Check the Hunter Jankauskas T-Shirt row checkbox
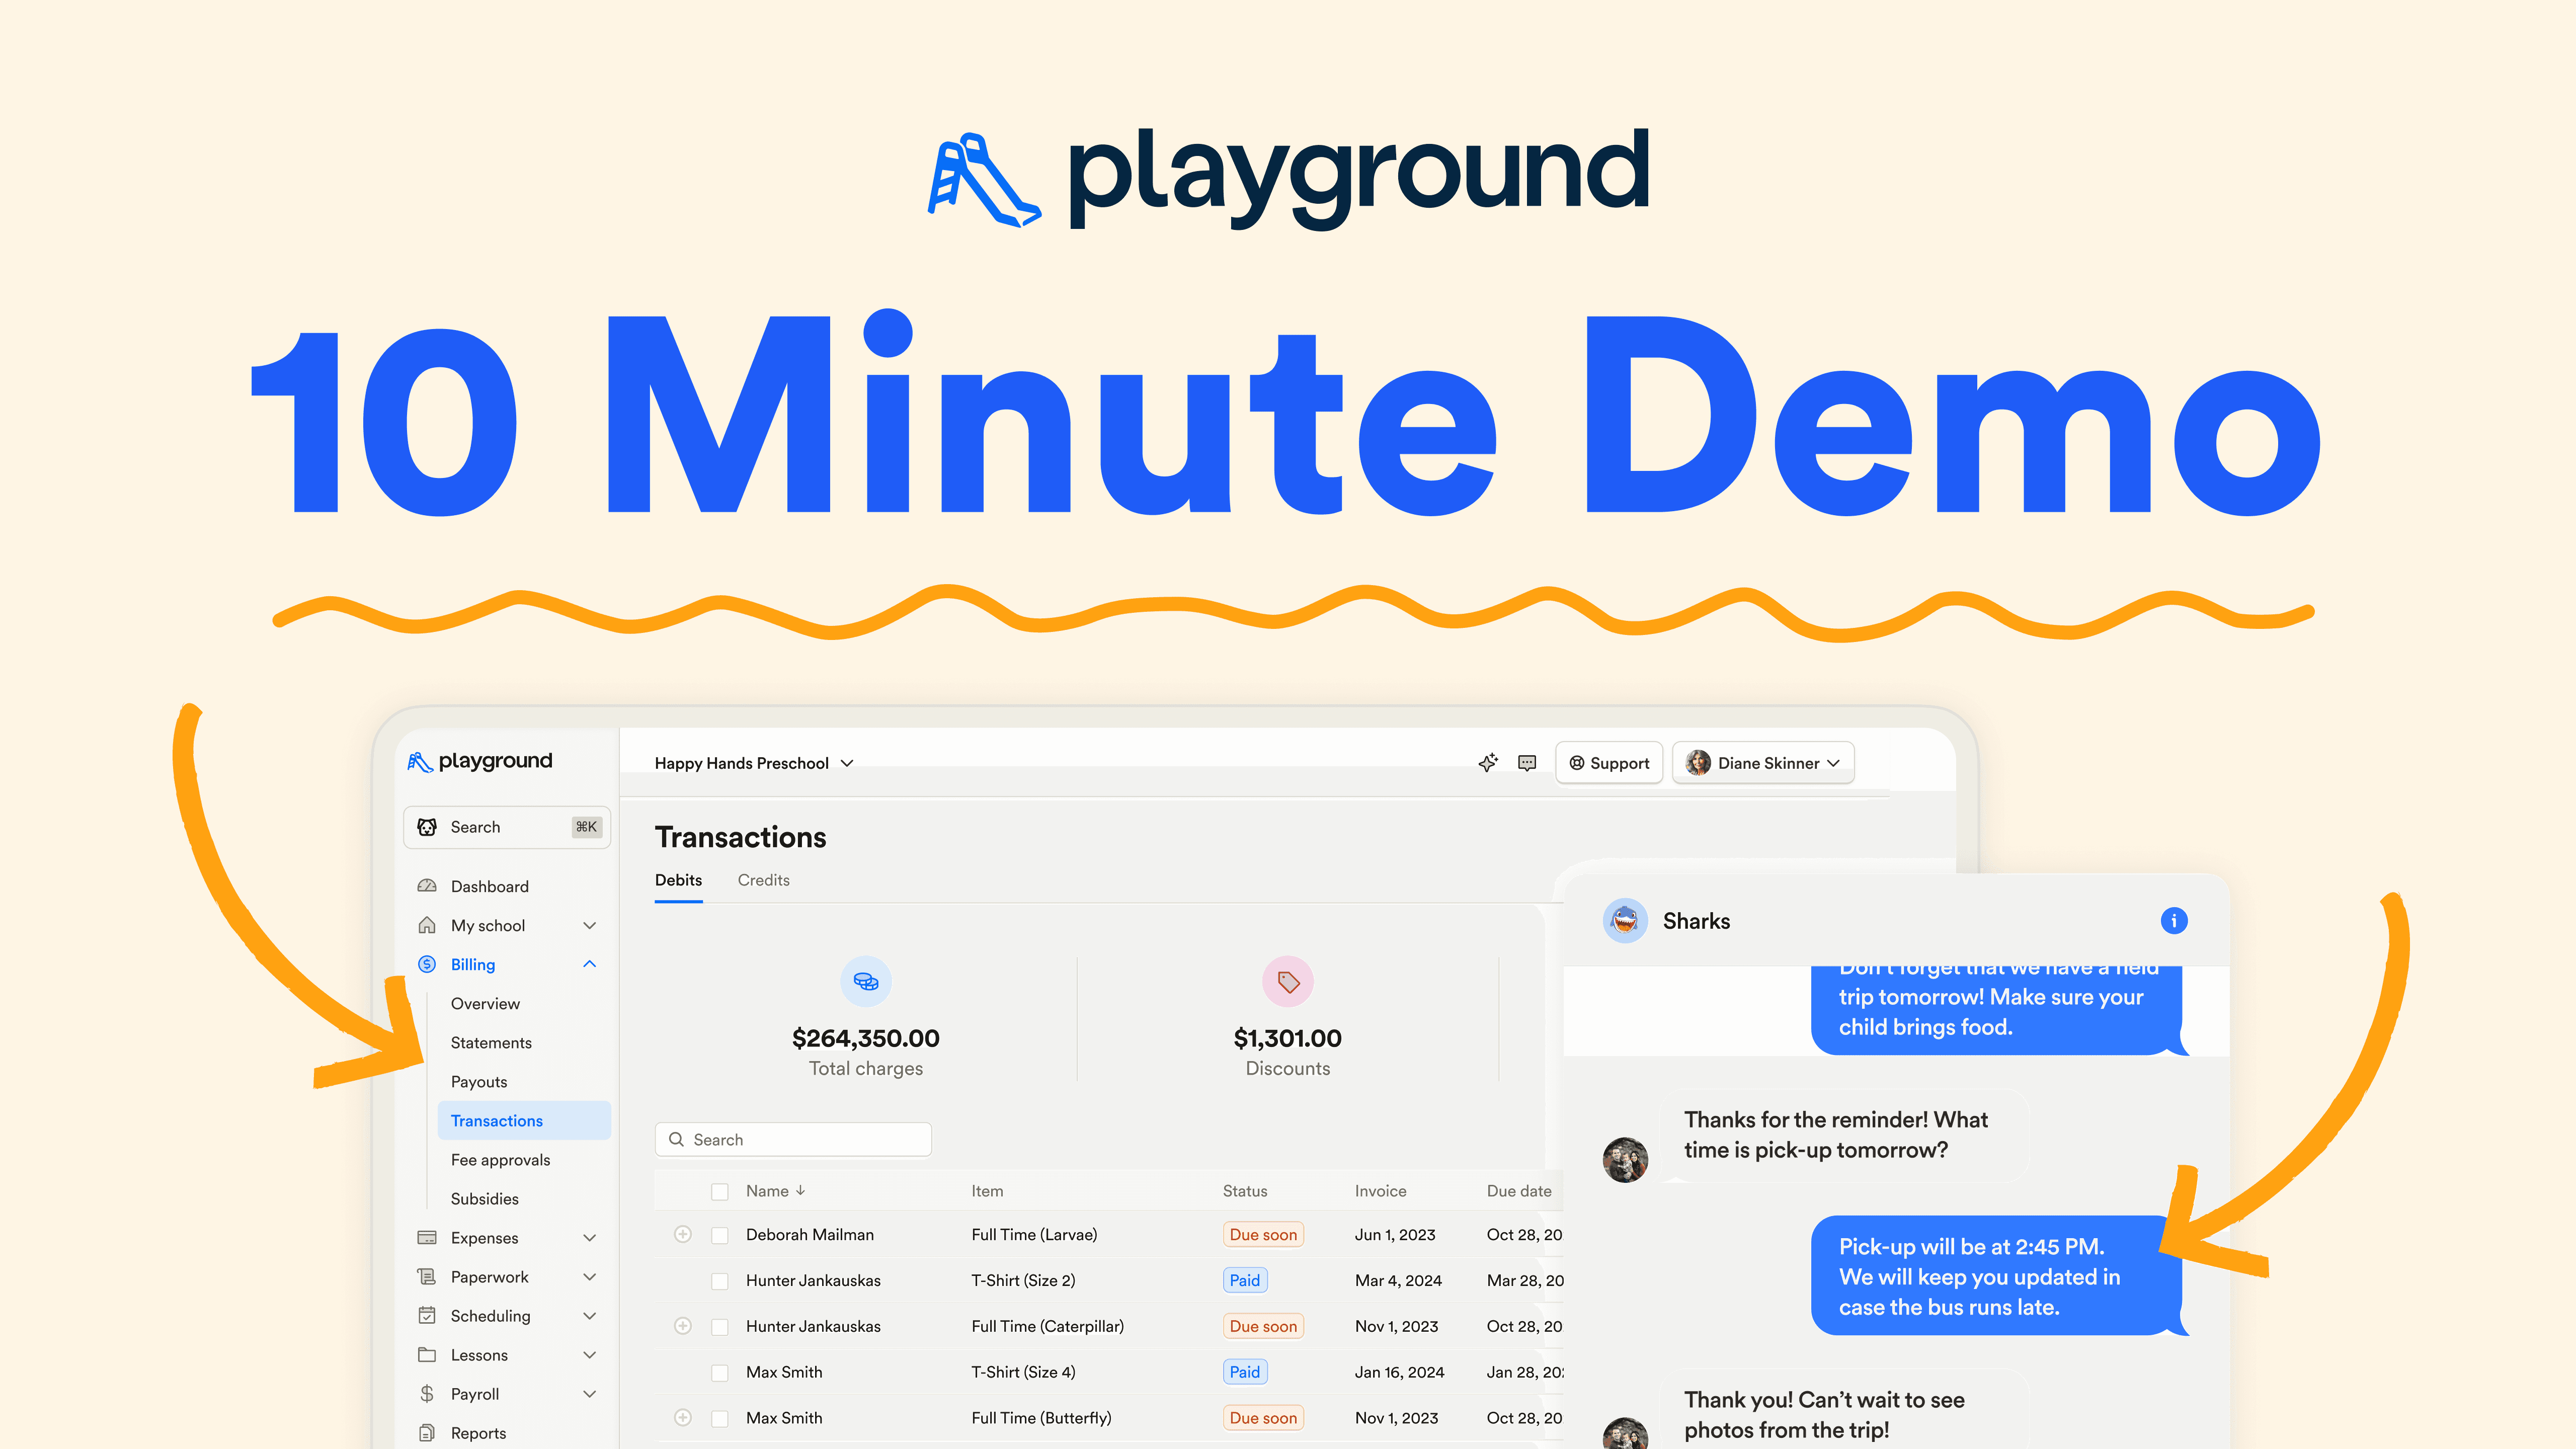Viewport: 2576px width, 1449px height. point(720,1281)
